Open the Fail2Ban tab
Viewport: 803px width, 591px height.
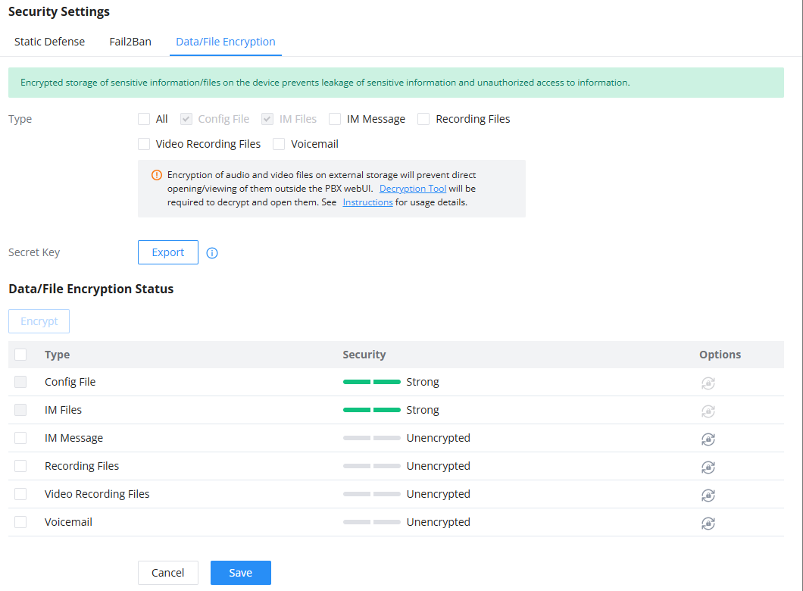[130, 42]
